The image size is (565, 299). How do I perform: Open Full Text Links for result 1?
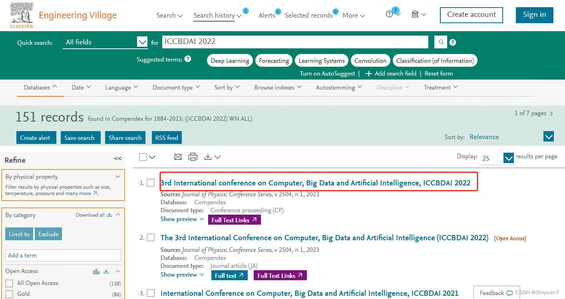tap(235, 220)
